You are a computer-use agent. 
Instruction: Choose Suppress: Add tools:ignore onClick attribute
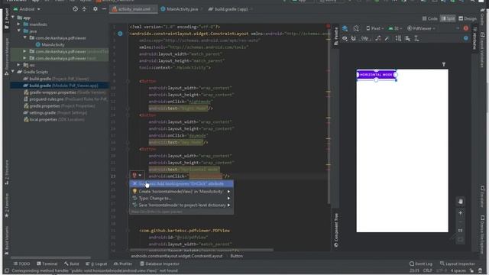coord(181,183)
